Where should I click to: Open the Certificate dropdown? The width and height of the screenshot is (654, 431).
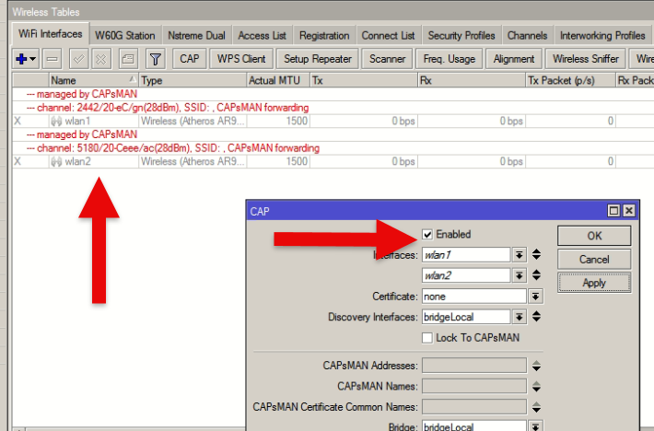click(x=535, y=297)
